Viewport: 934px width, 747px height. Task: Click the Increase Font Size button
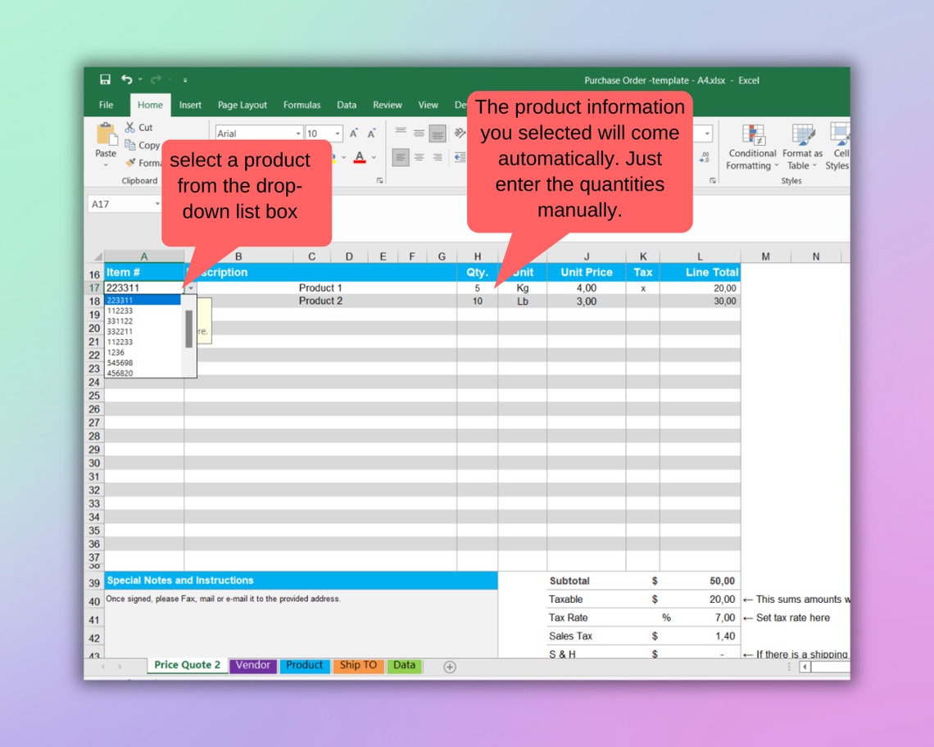tap(352, 133)
